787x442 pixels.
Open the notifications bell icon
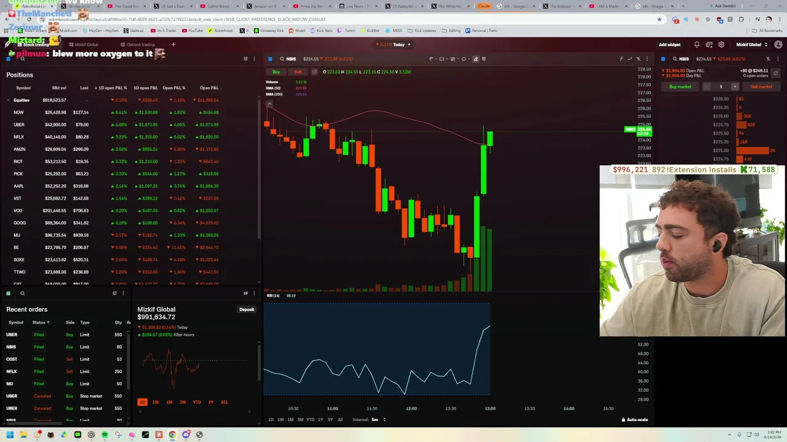click(x=697, y=45)
